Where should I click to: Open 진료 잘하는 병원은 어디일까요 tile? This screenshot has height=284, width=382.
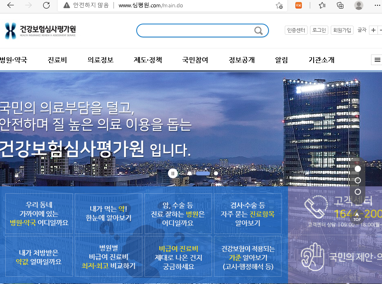point(178,214)
